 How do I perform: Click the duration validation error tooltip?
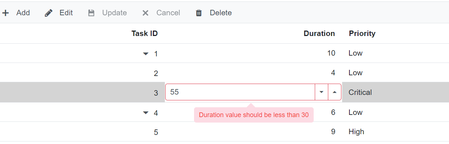tap(254, 115)
